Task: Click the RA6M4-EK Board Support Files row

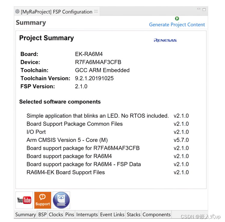Action: coord(108,172)
